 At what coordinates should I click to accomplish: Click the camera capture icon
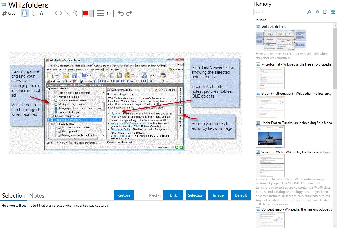[x=317, y=12]
